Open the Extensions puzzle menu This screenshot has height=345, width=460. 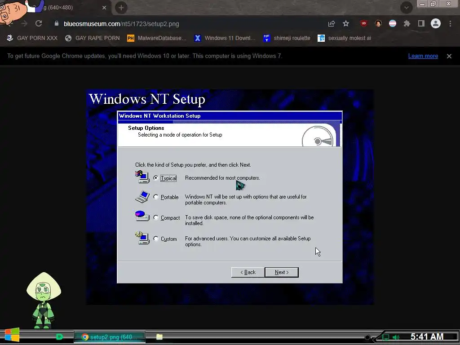click(407, 23)
